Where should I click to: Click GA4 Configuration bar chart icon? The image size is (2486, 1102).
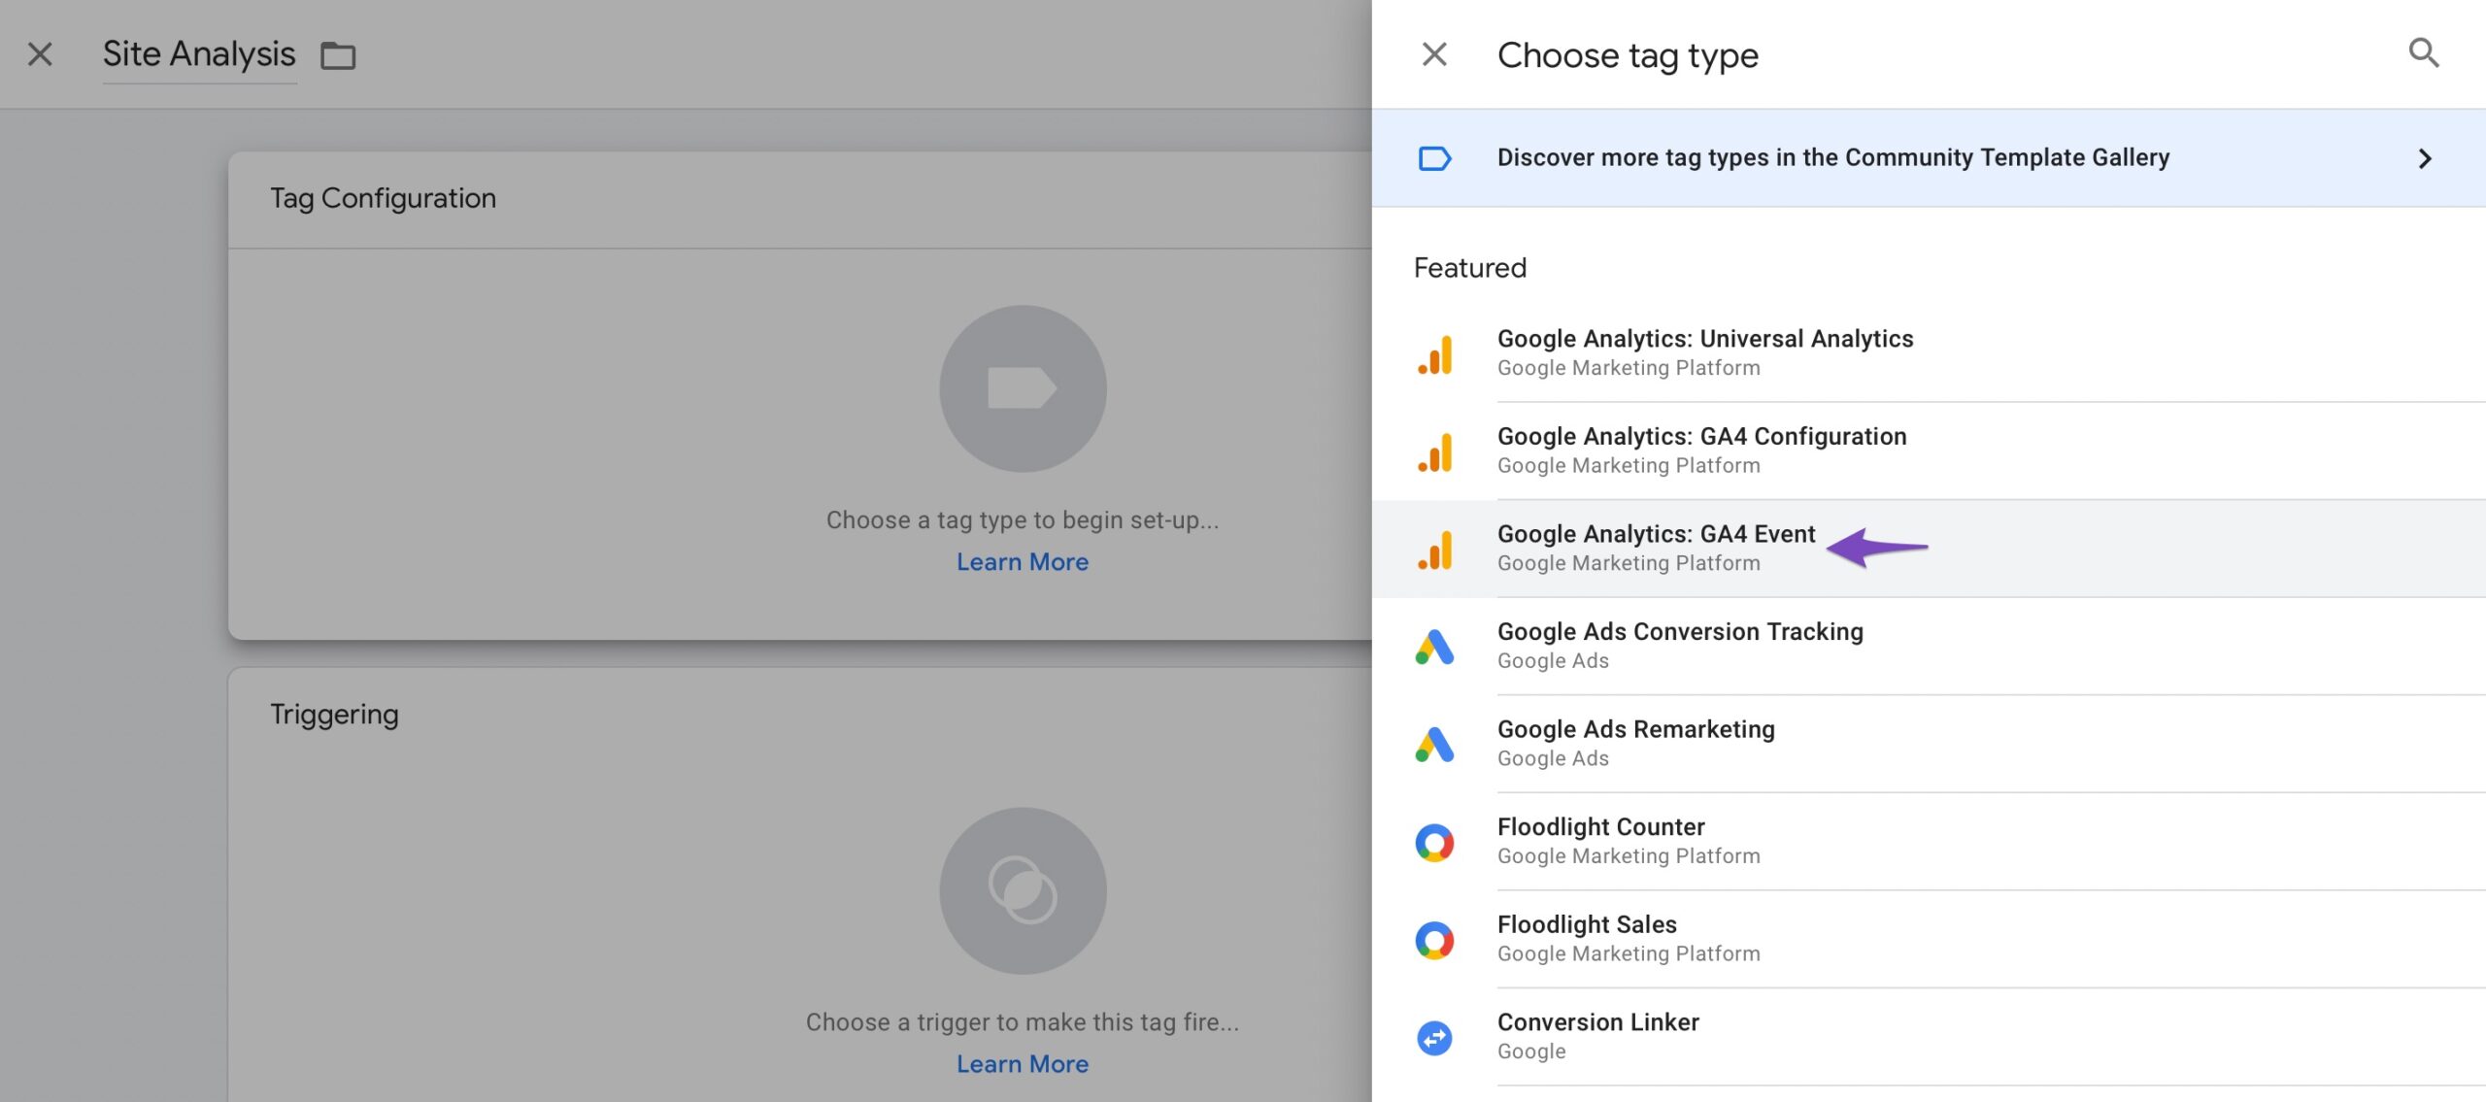[1434, 452]
